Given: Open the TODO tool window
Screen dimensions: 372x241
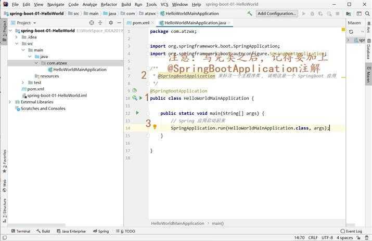Looking at the screenshot, I should (125, 231).
